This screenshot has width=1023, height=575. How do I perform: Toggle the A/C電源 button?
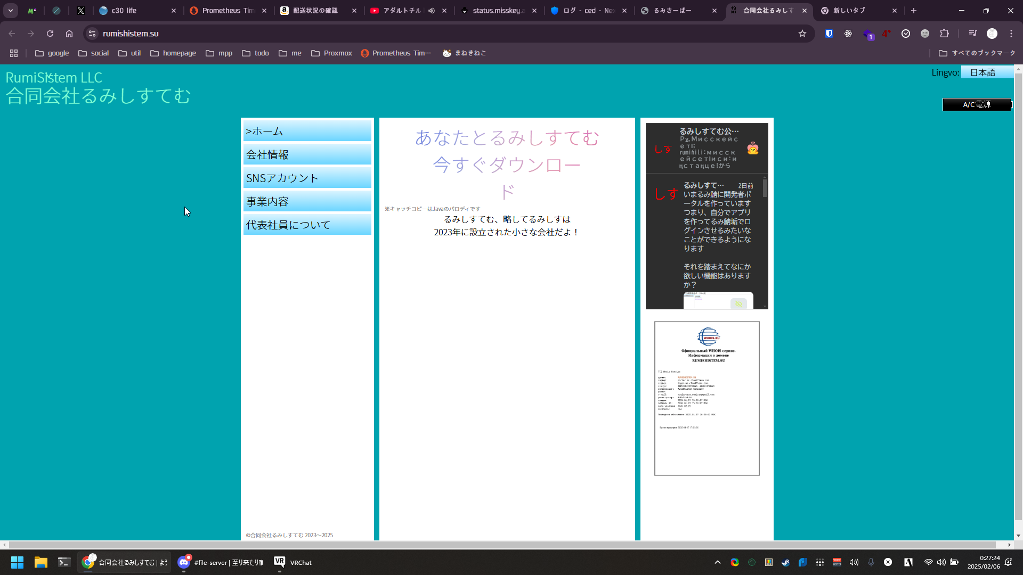pos(977,104)
